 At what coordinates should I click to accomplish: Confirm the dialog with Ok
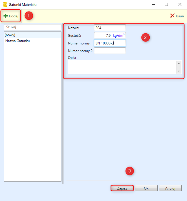[146, 188]
